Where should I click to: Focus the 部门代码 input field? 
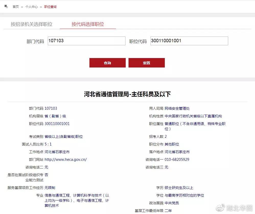click(87, 41)
